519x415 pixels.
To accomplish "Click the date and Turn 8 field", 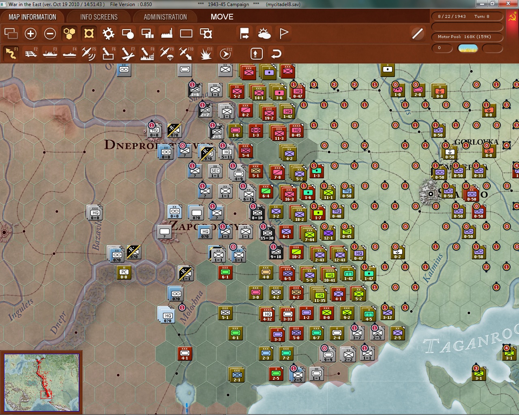I will click(468, 17).
